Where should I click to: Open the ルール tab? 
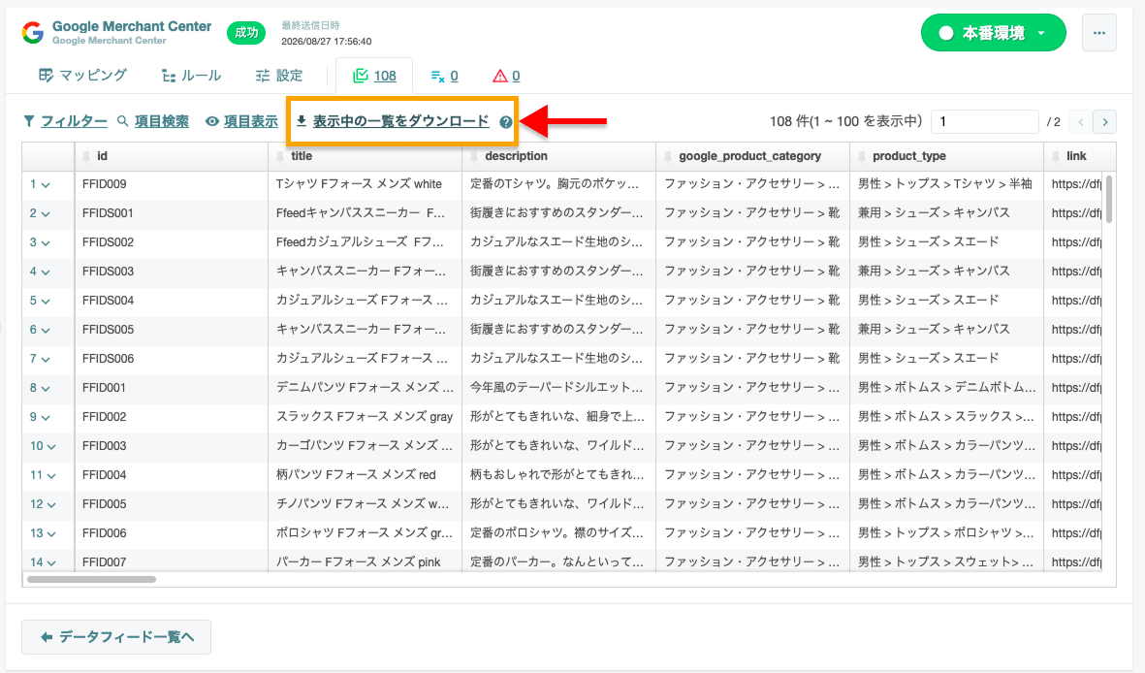pyautogui.click(x=191, y=76)
